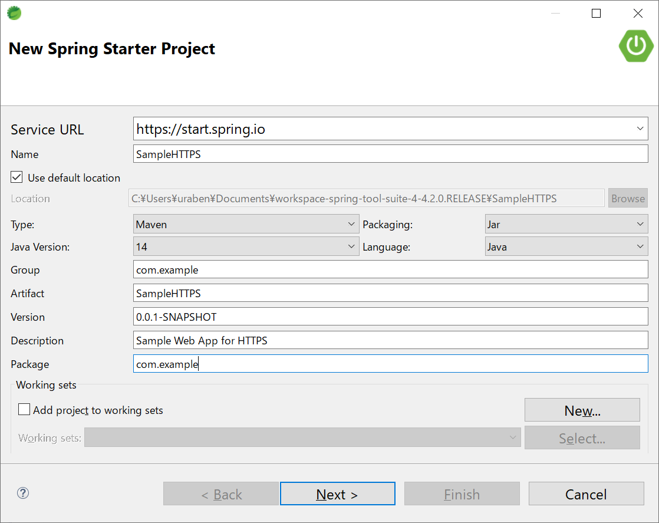The width and height of the screenshot is (659, 523).
Task: Click the "Java Version:" label
Action: [40, 247]
